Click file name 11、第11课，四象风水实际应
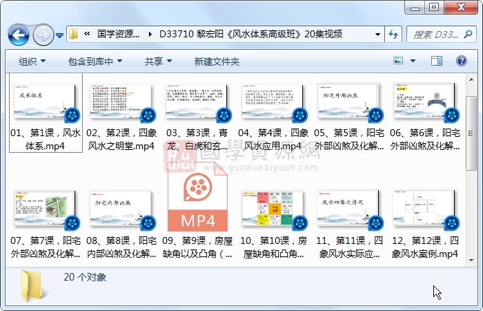The image size is (483, 311). 349,247
